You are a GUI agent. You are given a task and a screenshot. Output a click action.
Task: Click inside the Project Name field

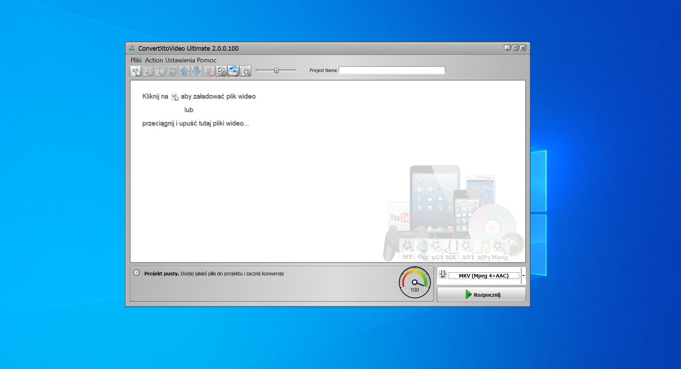(x=392, y=70)
